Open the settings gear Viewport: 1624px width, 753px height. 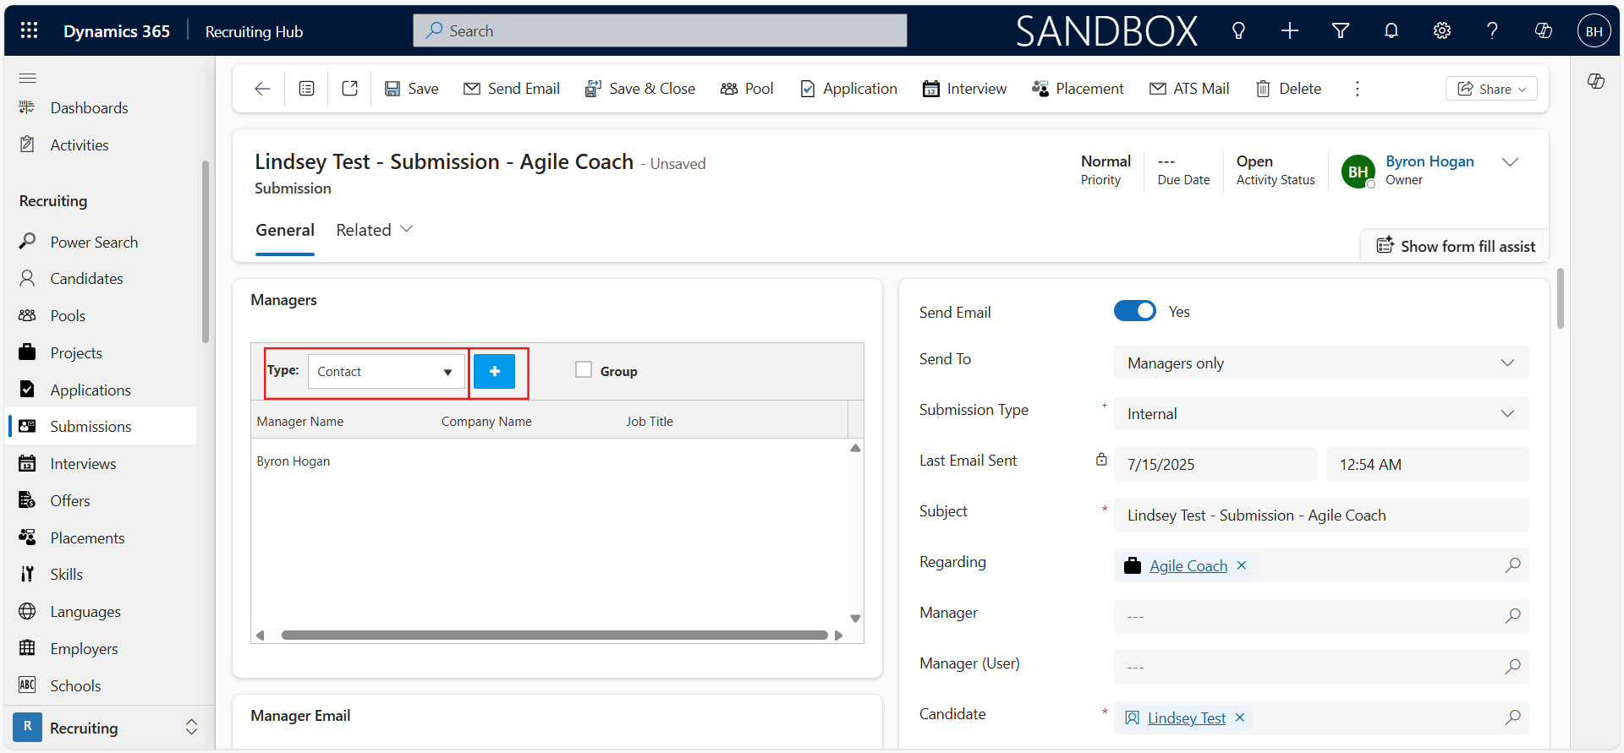coord(1441,31)
